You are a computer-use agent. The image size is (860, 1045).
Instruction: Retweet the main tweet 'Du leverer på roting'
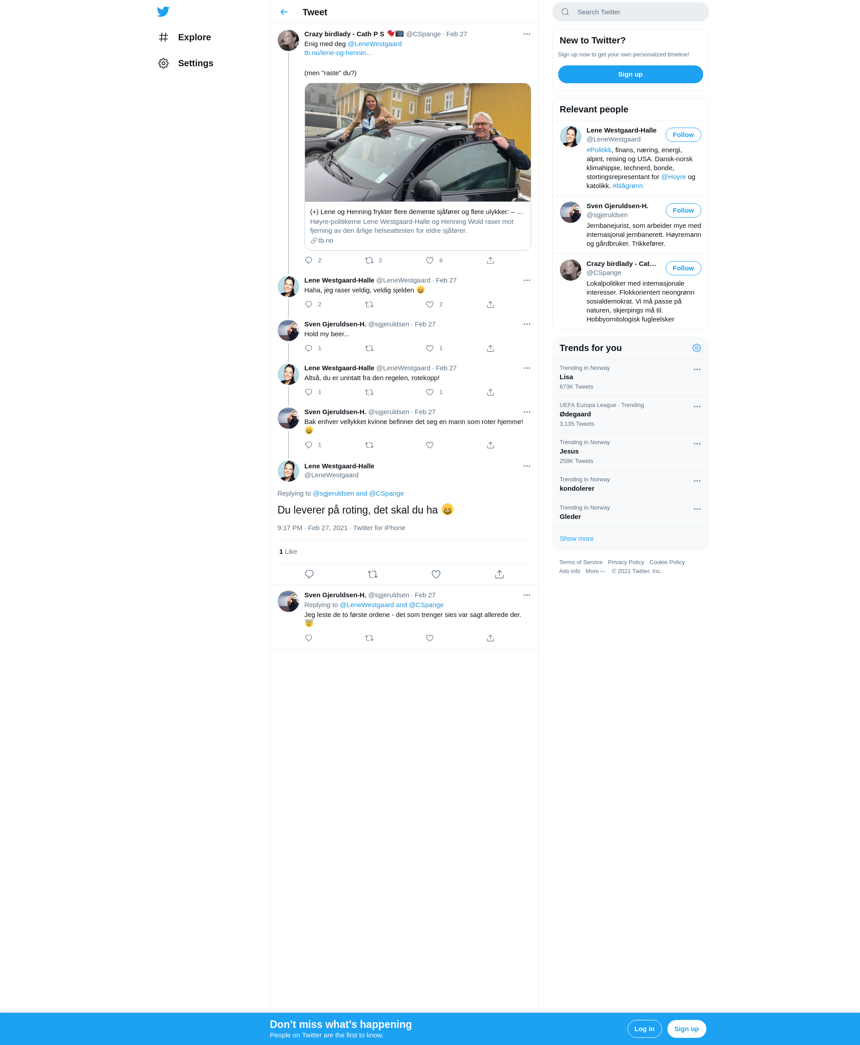[373, 574]
